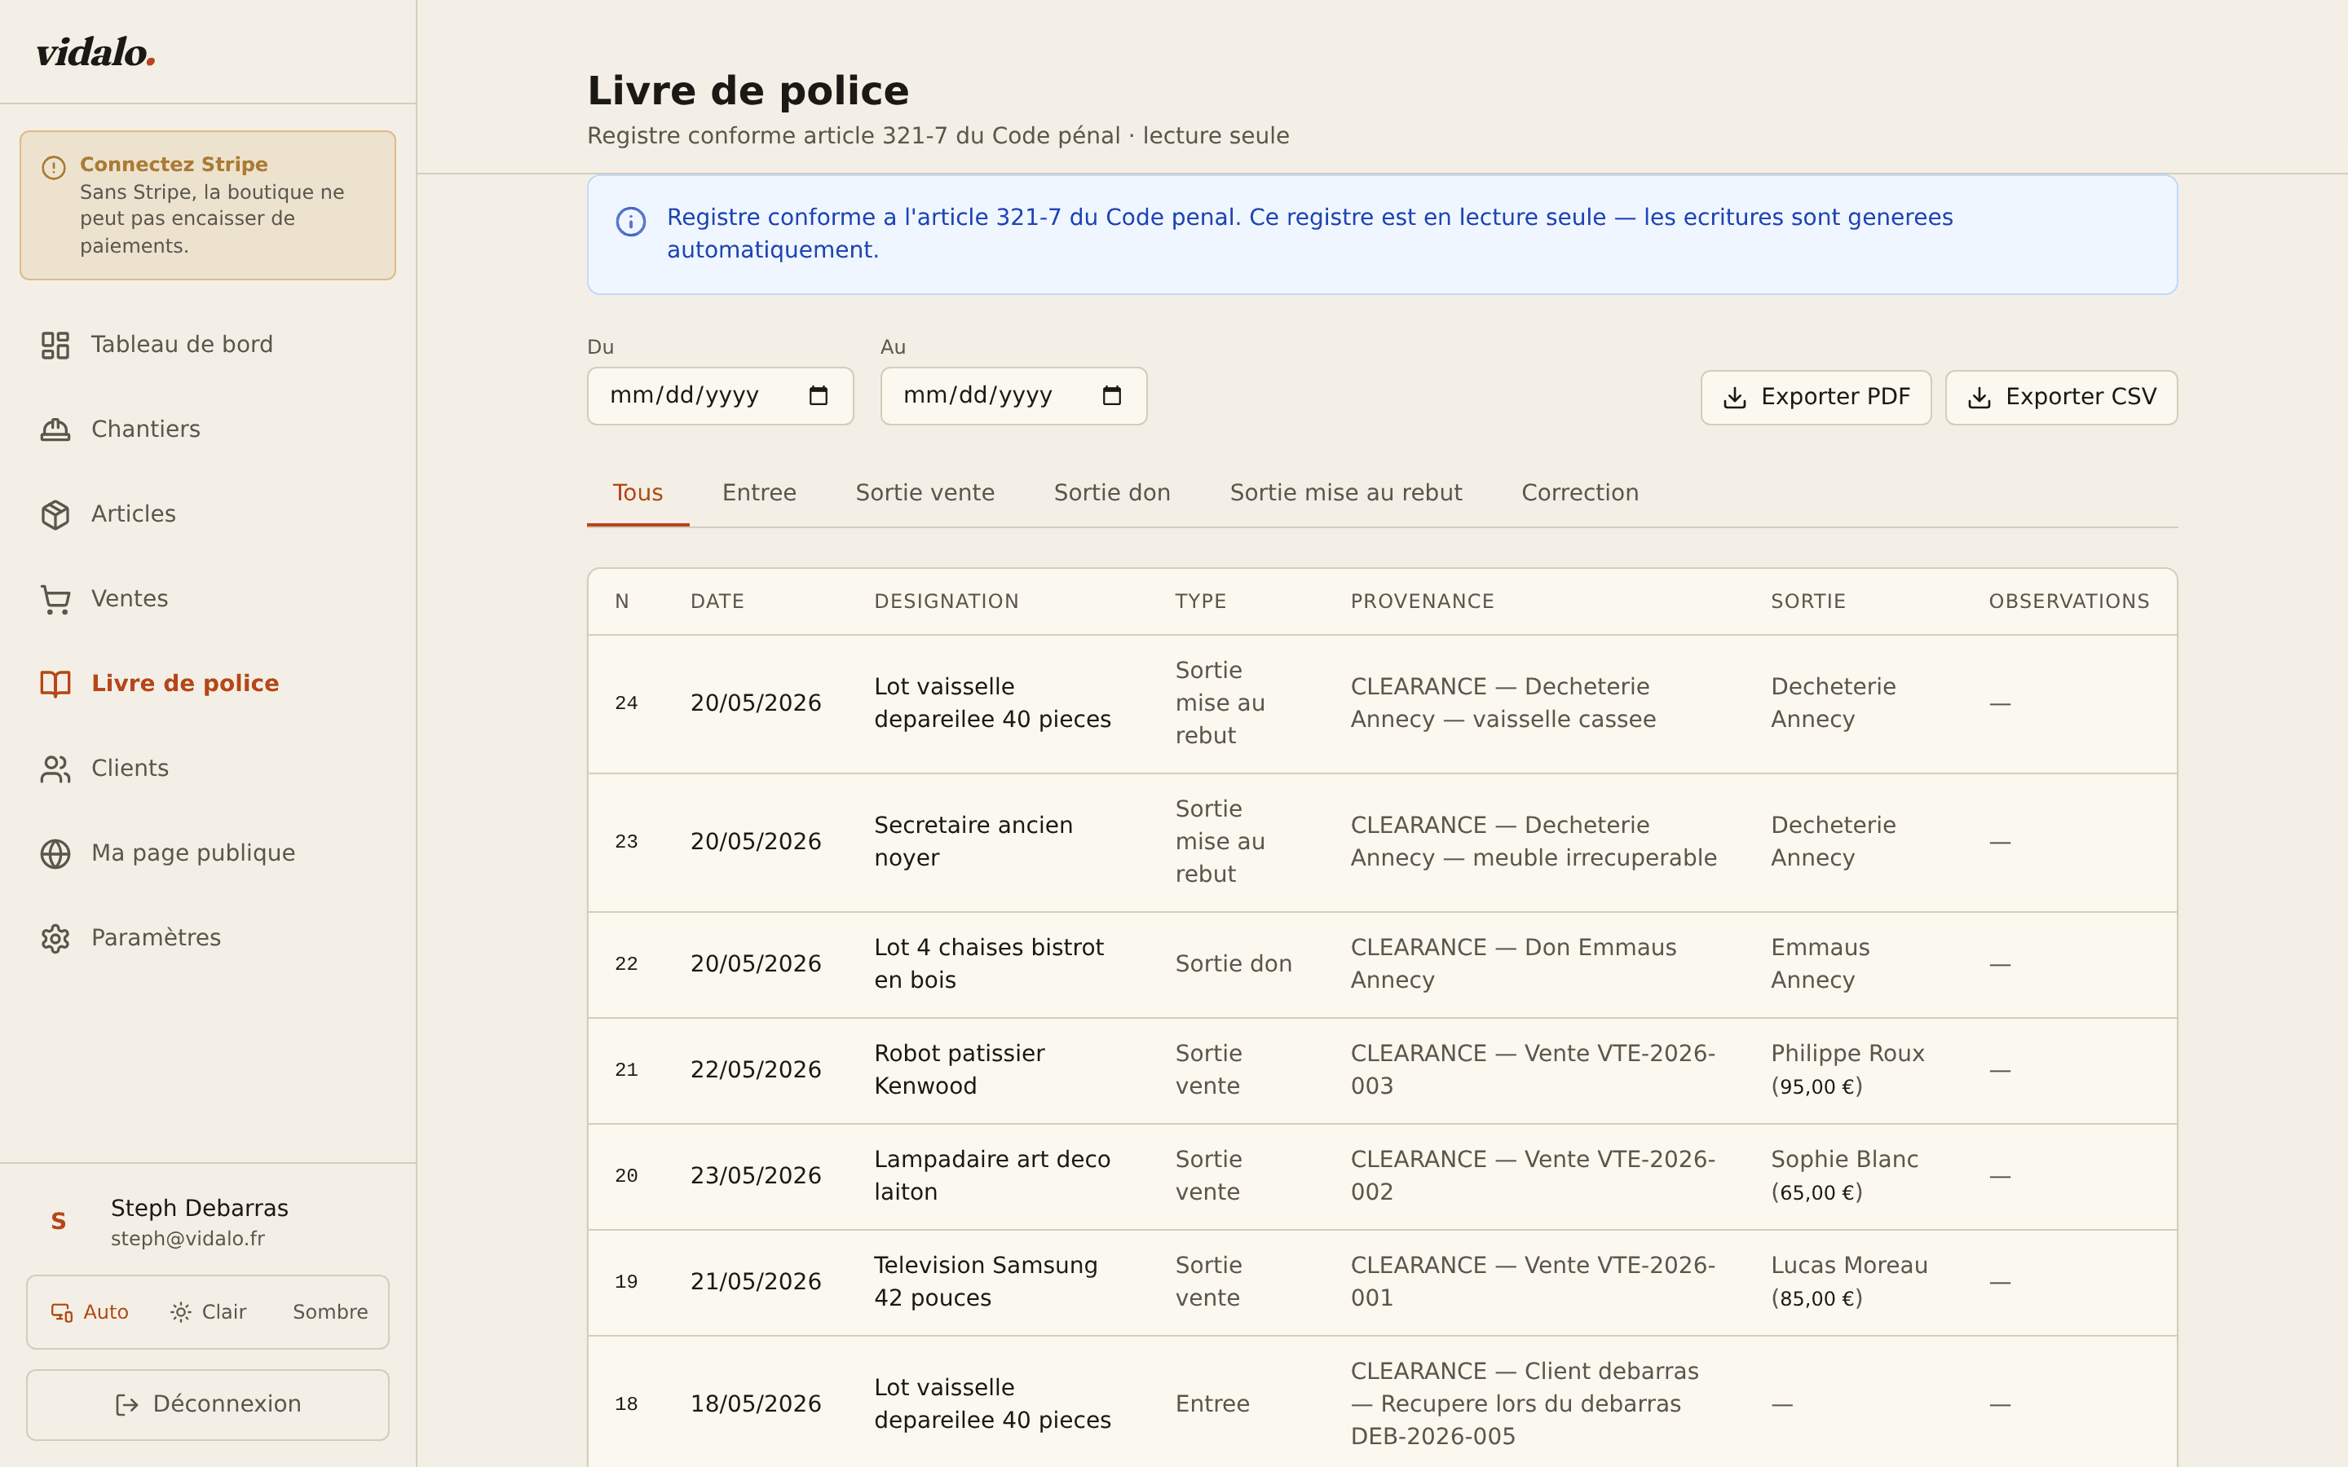Click the Exporter CSV button
Screen dimensions: 2348x1467
(2061, 398)
